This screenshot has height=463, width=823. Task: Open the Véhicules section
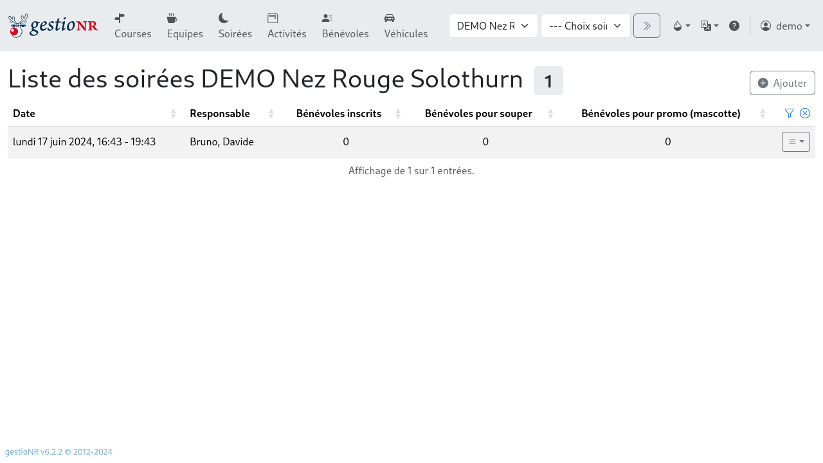pos(406,26)
